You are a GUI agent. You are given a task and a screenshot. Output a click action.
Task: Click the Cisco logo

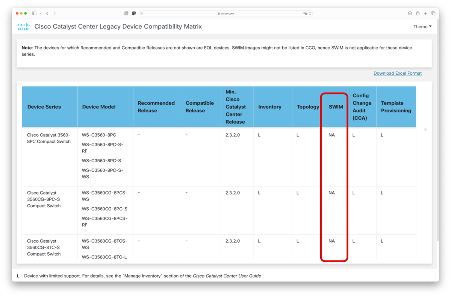click(x=23, y=27)
